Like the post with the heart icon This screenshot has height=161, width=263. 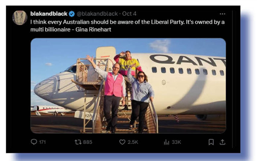(x=122, y=142)
